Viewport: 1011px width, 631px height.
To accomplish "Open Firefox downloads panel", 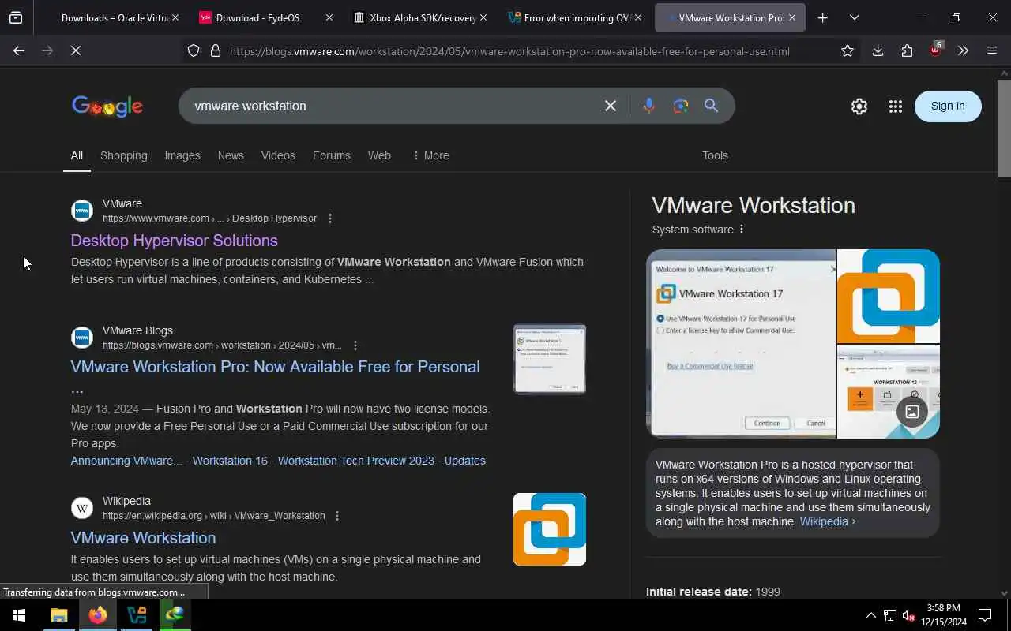I will click(x=878, y=51).
